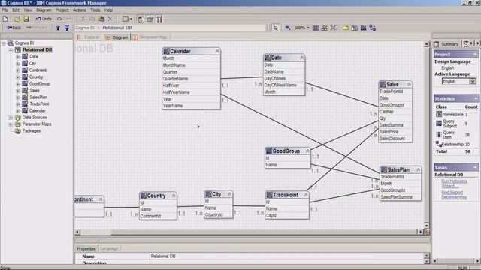
Task: Open the Project menu
Action: coord(62,10)
